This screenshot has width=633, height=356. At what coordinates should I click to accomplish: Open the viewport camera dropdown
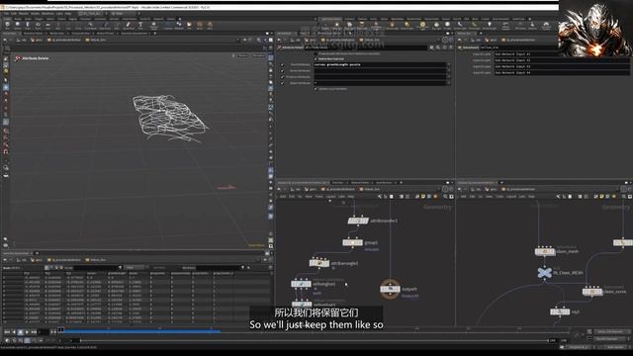click(x=259, y=55)
